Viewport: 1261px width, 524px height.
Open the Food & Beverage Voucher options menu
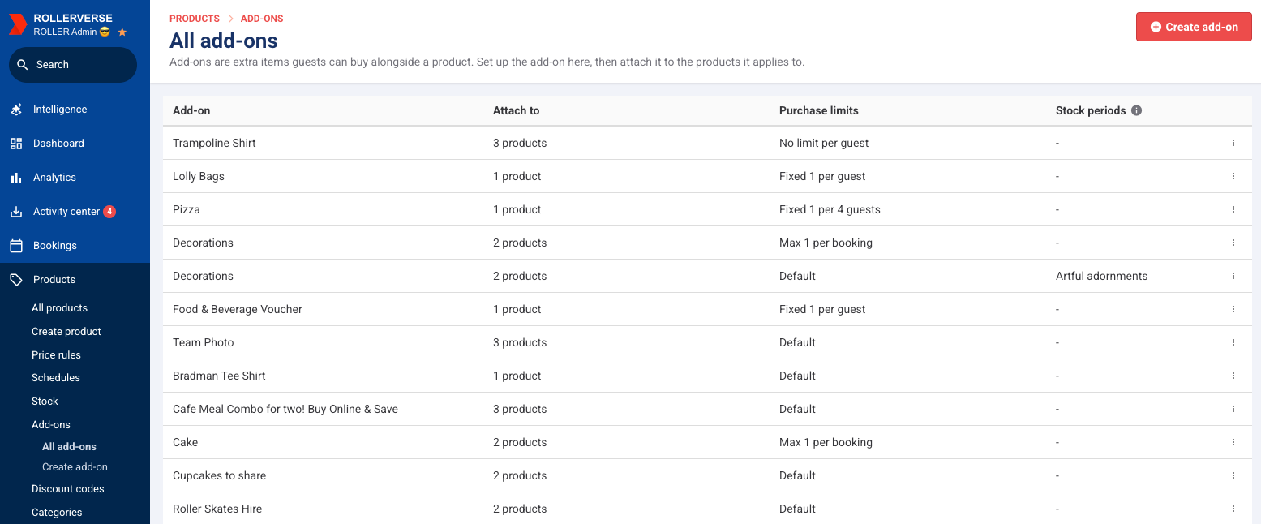pos(1233,309)
